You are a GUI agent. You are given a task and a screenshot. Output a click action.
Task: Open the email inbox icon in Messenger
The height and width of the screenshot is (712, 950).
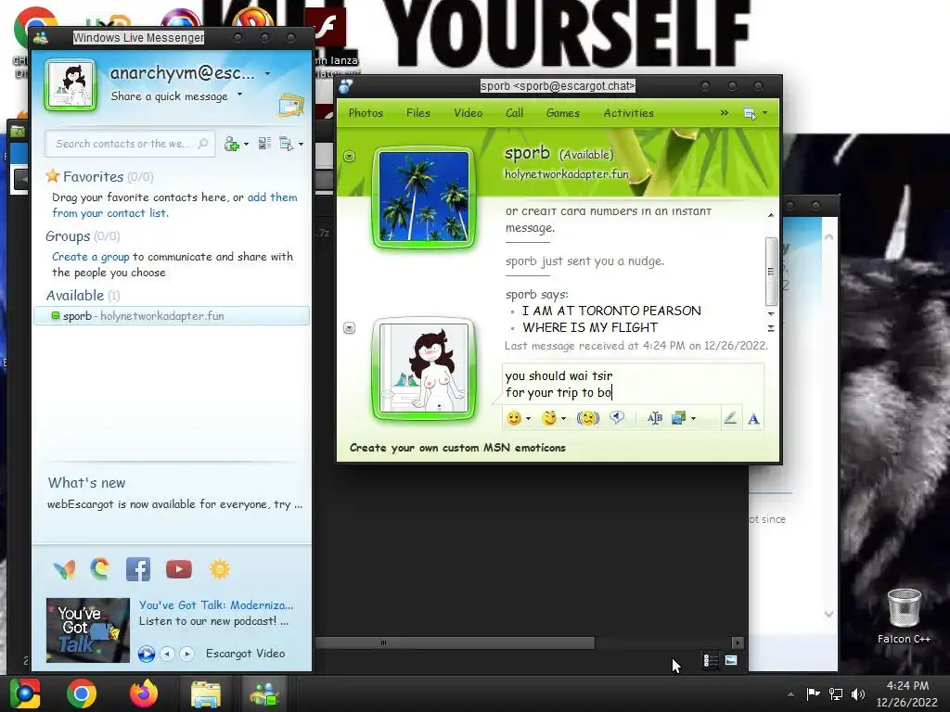[x=290, y=106]
